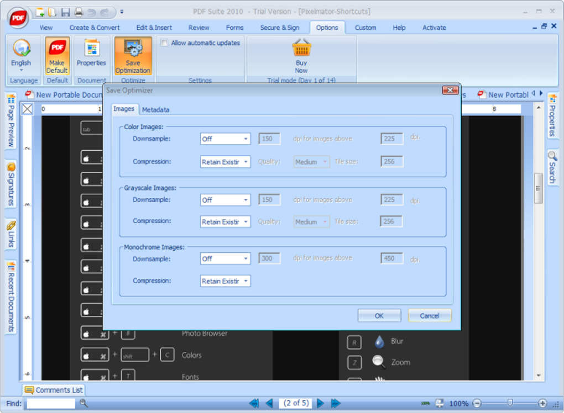Image resolution: width=564 pixels, height=413 pixels.
Task: Create a new document from quick access toolbar
Action: point(40,12)
